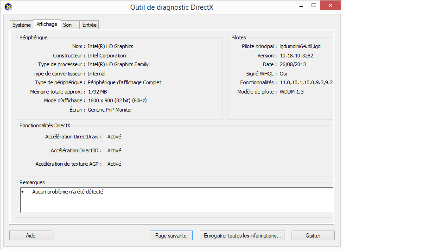The image size is (445, 250).
Task: Click the driver date '26/08/2013'
Action: tap(293, 65)
